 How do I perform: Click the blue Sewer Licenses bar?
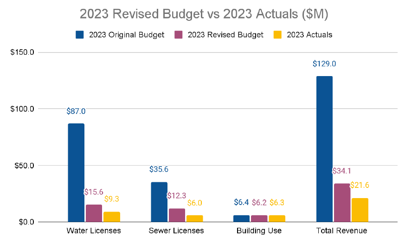pos(159,202)
